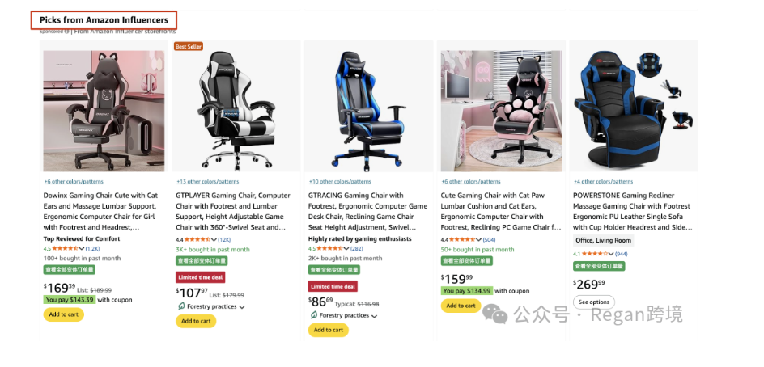Viewport: 764px width, 367px height.
Task: Click the Best Seller badge
Action: (189, 46)
